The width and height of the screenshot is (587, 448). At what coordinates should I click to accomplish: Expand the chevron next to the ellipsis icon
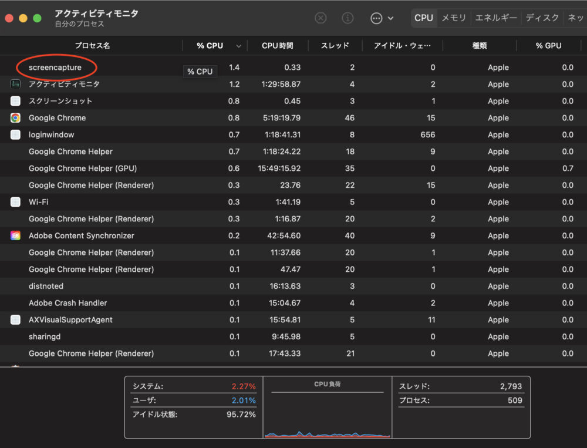(x=390, y=18)
